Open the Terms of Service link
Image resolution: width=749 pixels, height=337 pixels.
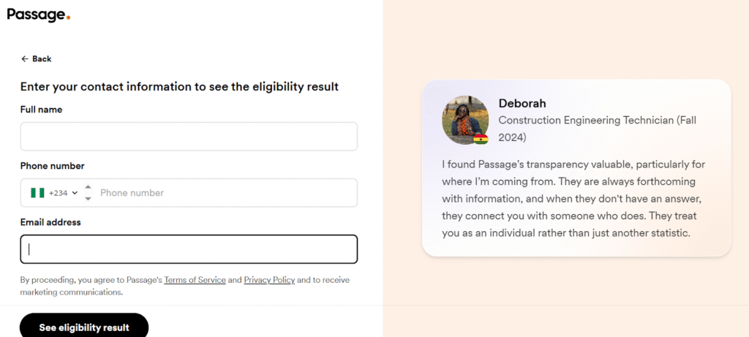pos(195,280)
